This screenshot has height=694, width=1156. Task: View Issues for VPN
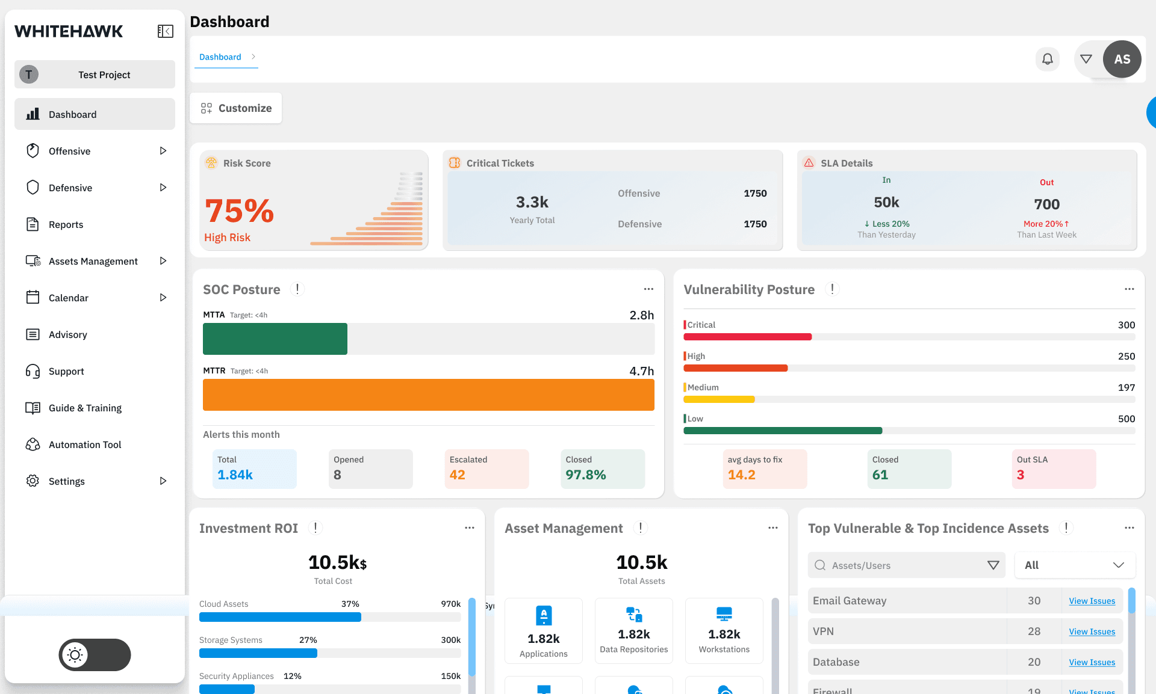pos(1092,631)
